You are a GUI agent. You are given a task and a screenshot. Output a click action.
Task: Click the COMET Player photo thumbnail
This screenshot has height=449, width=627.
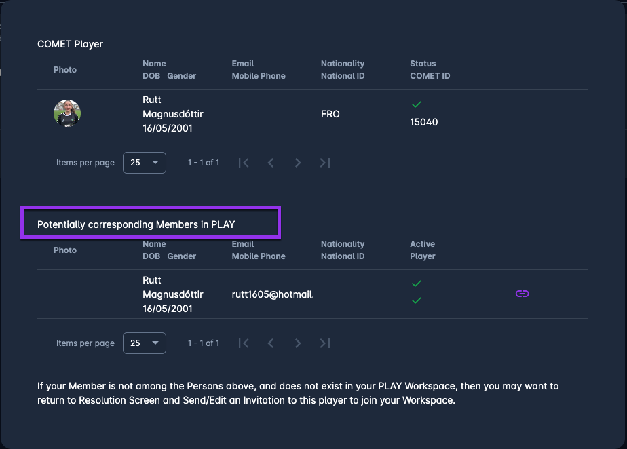point(67,113)
